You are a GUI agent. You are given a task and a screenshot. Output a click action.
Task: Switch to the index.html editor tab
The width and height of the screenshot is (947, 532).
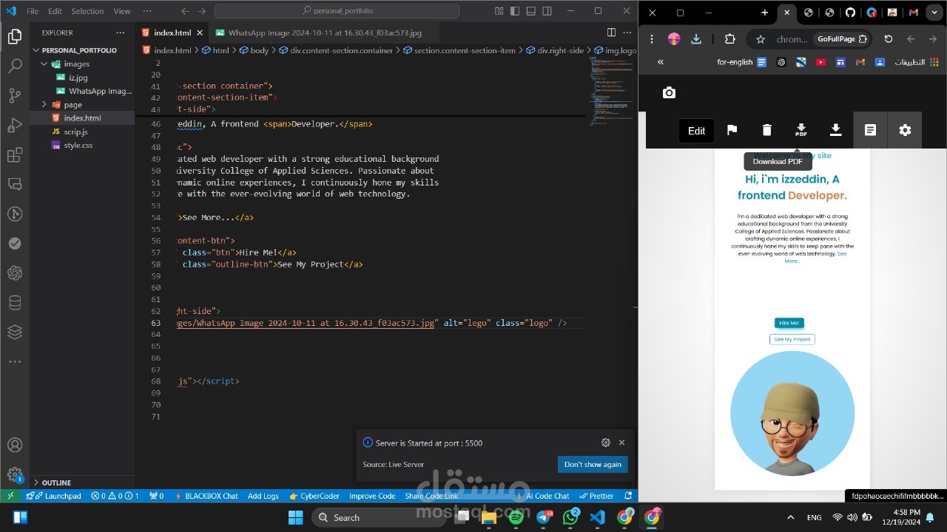click(172, 33)
